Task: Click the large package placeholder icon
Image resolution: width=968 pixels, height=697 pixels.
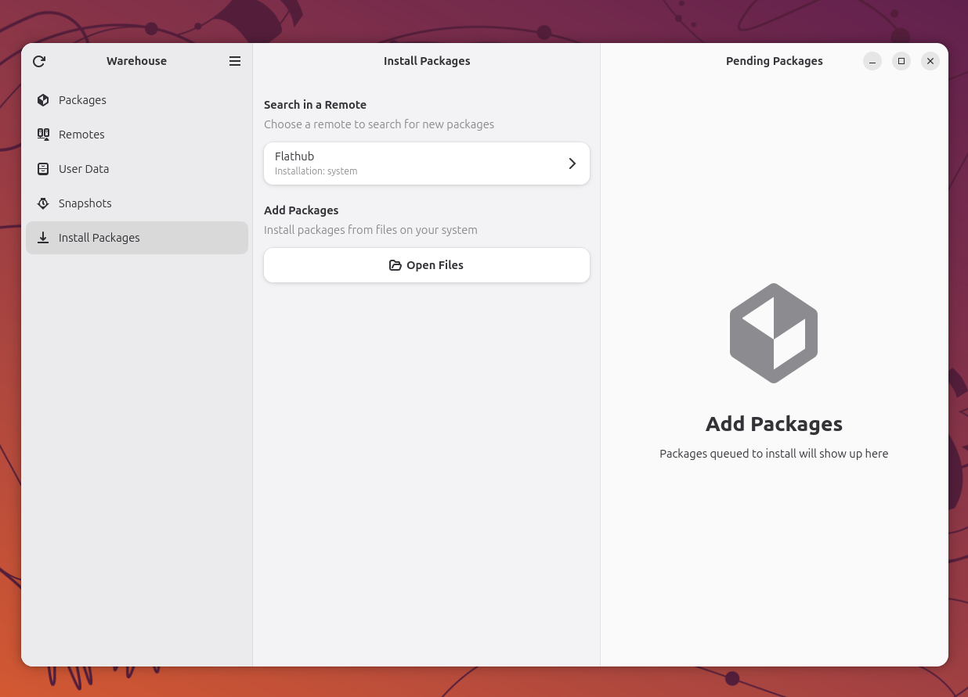Action: [x=774, y=333]
